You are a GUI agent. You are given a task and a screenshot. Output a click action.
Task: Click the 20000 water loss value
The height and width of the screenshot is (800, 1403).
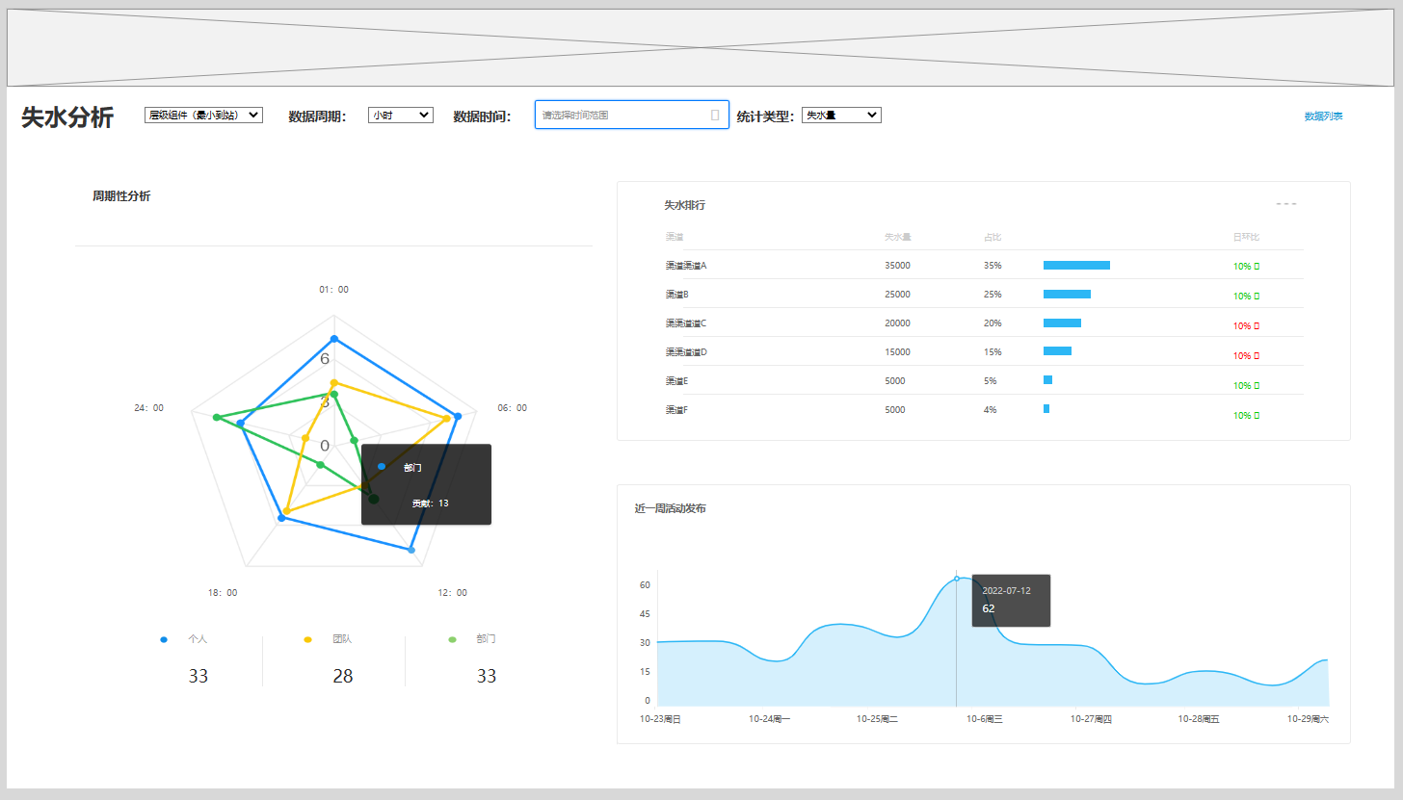pos(897,323)
